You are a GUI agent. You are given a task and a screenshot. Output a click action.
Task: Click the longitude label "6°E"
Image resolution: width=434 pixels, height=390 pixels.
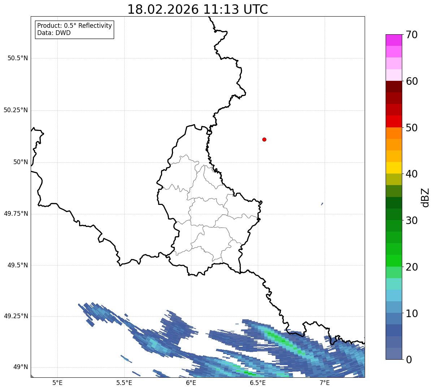coord(191,383)
